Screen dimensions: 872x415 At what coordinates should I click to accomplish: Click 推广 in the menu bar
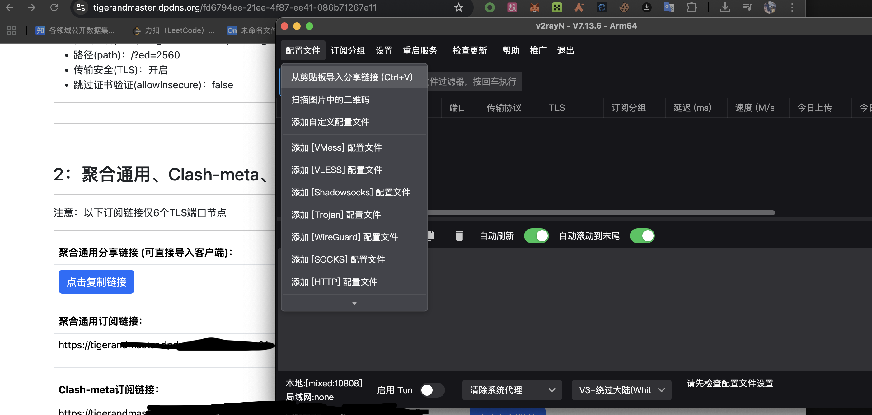pyautogui.click(x=538, y=50)
